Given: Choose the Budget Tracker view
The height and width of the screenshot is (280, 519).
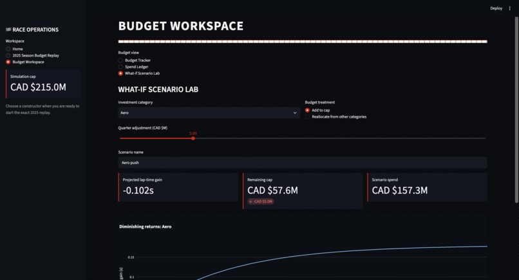Looking at the screenshot, I should (135, 61).
